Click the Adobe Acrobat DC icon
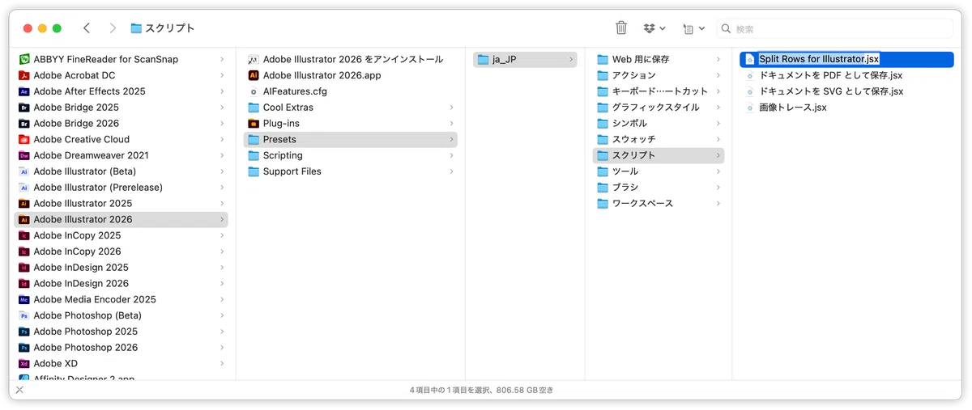The image size is (972, 410). pos(24,75)
